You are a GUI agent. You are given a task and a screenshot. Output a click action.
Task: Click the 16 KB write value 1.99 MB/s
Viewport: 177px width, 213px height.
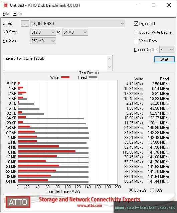click(x=135, y=108)
